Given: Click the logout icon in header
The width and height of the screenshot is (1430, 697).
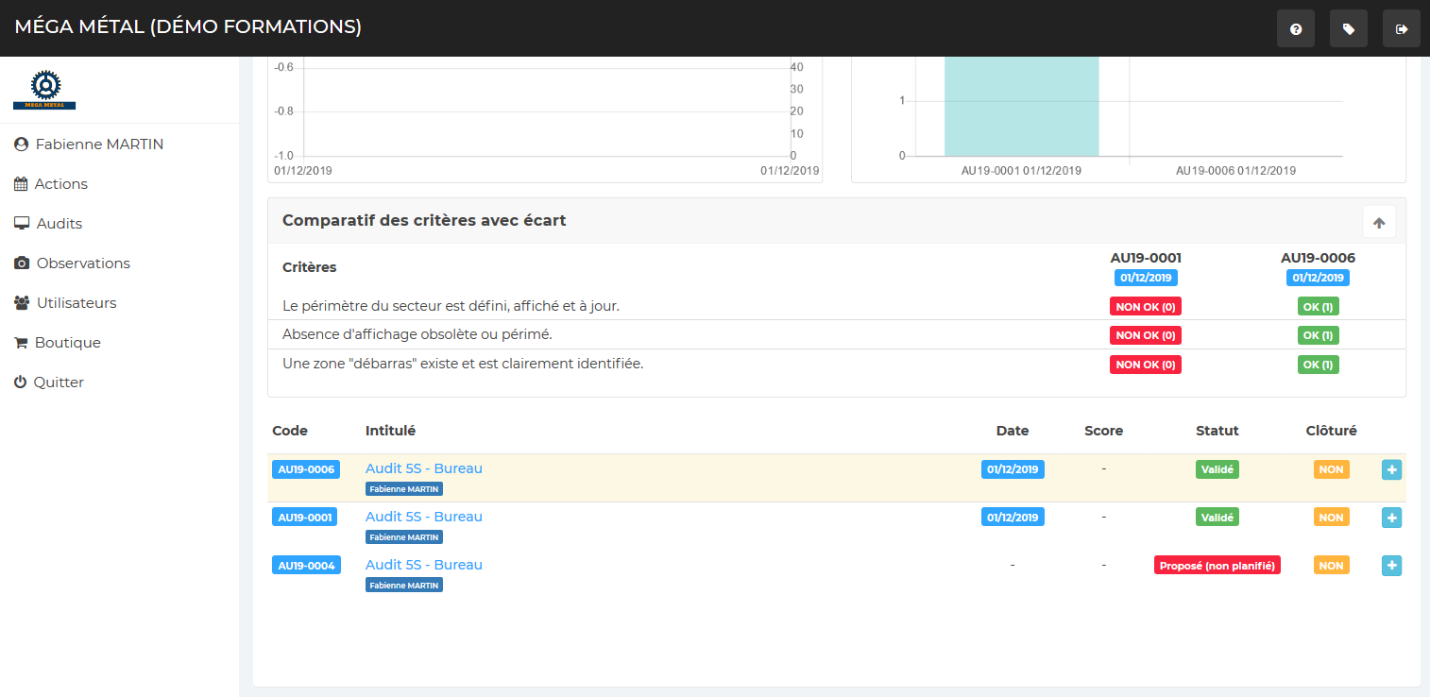Looking at the screenshot, I should pyautogui.click(x=1401, y=29).
